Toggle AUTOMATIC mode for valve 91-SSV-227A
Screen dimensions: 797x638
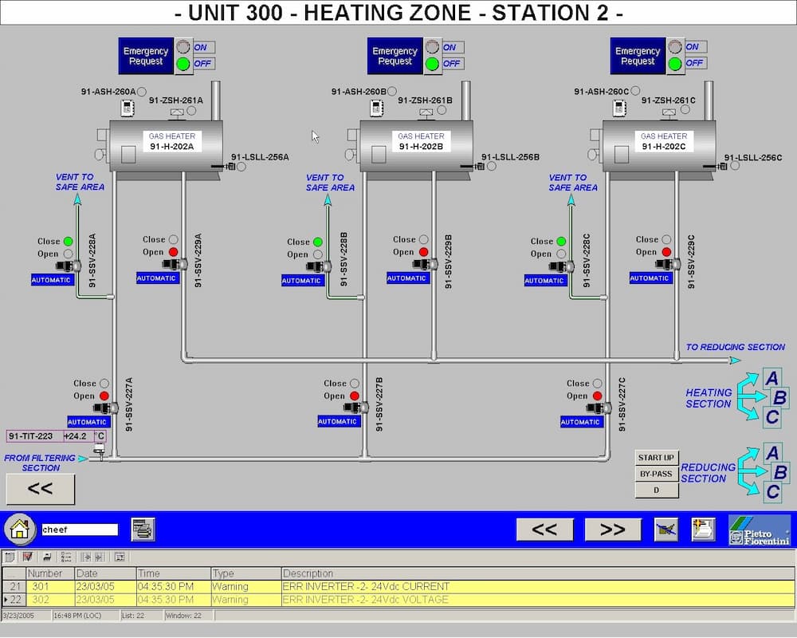87,422
